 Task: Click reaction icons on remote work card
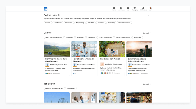click(104, 73)
